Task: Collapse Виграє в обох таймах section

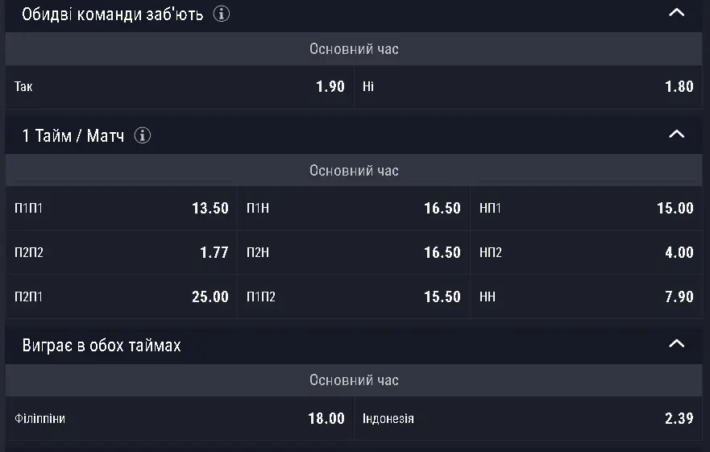Action: point(676,344)
